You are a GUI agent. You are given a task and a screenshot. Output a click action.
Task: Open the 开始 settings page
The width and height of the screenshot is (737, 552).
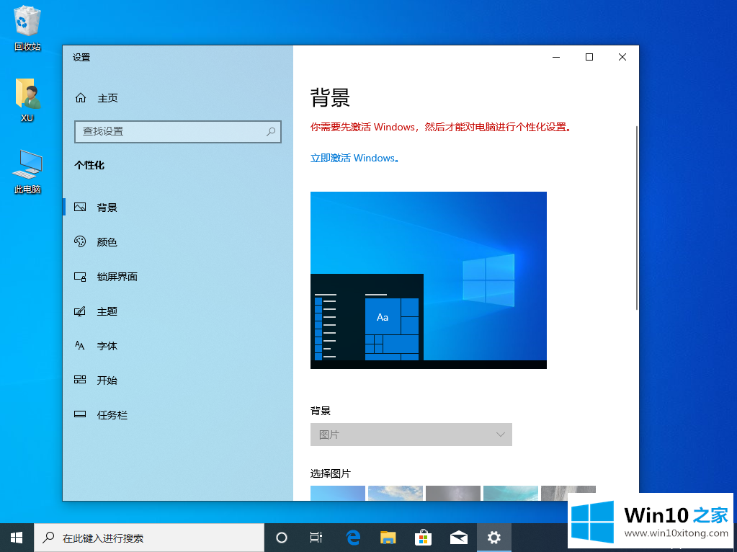coord(107,380)
